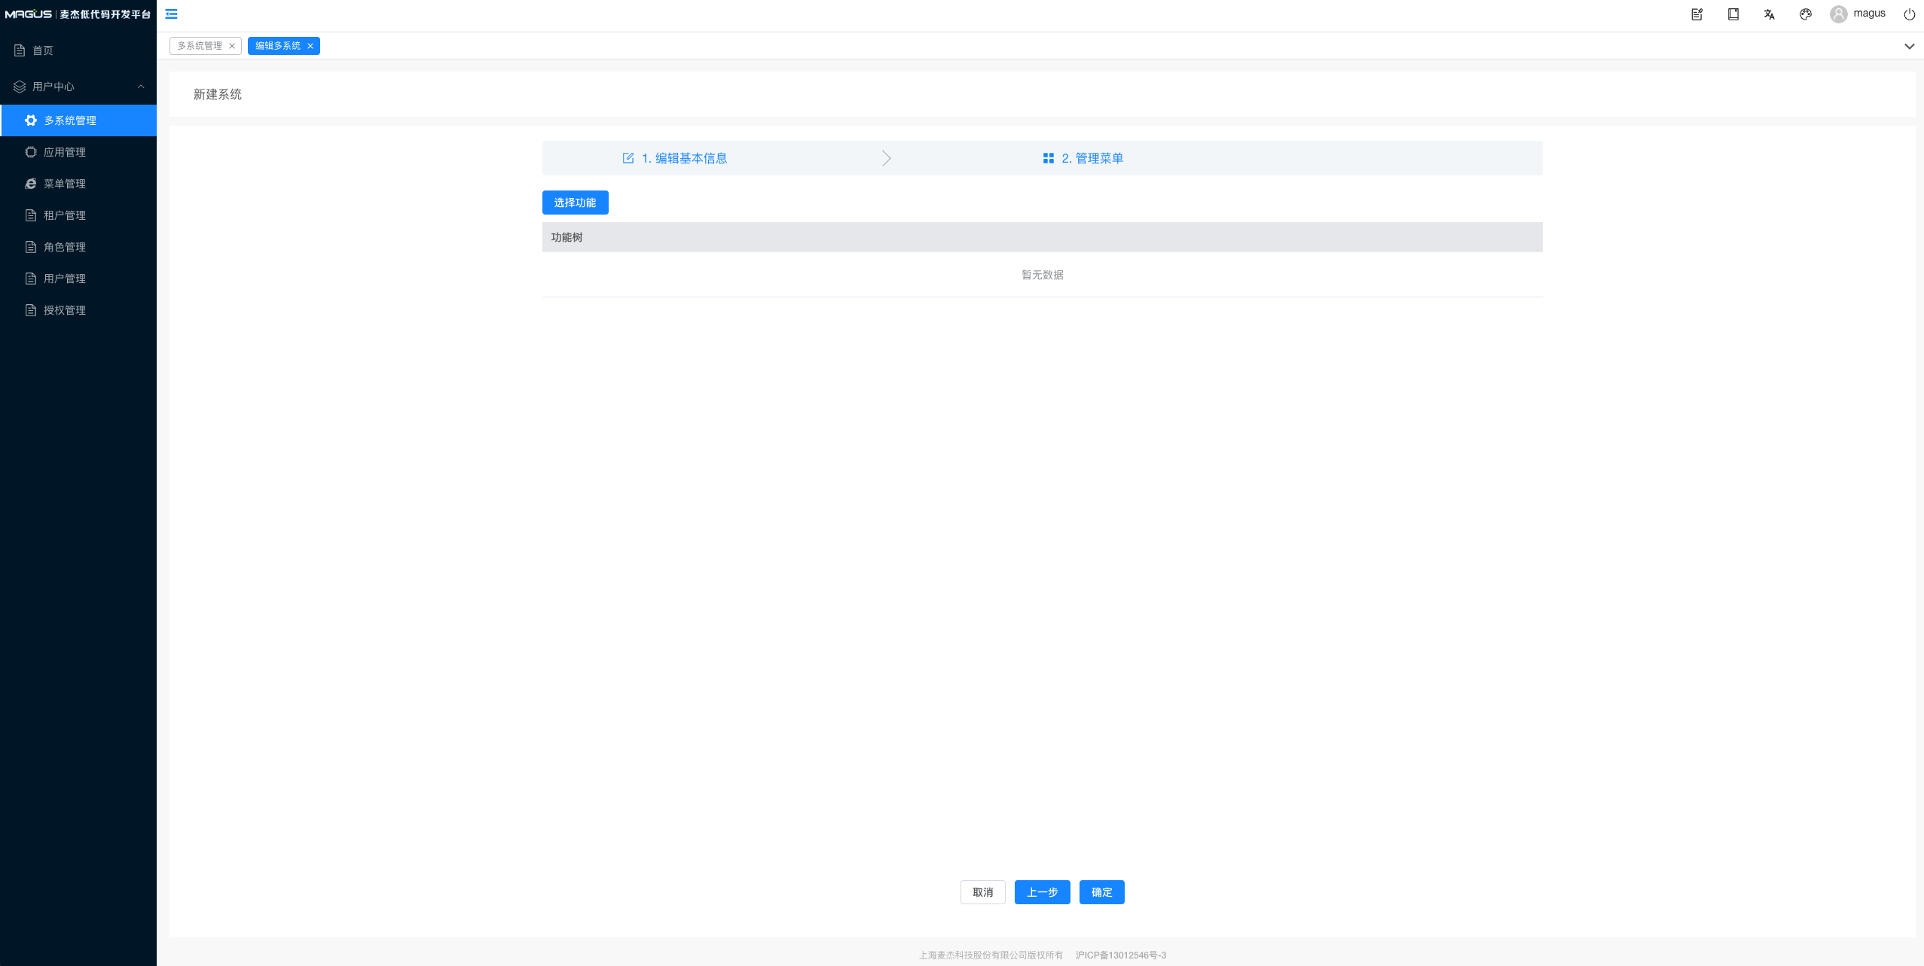1924x966 pixels.
Task: Click the grid icon of step 2
Action: 1048,158
